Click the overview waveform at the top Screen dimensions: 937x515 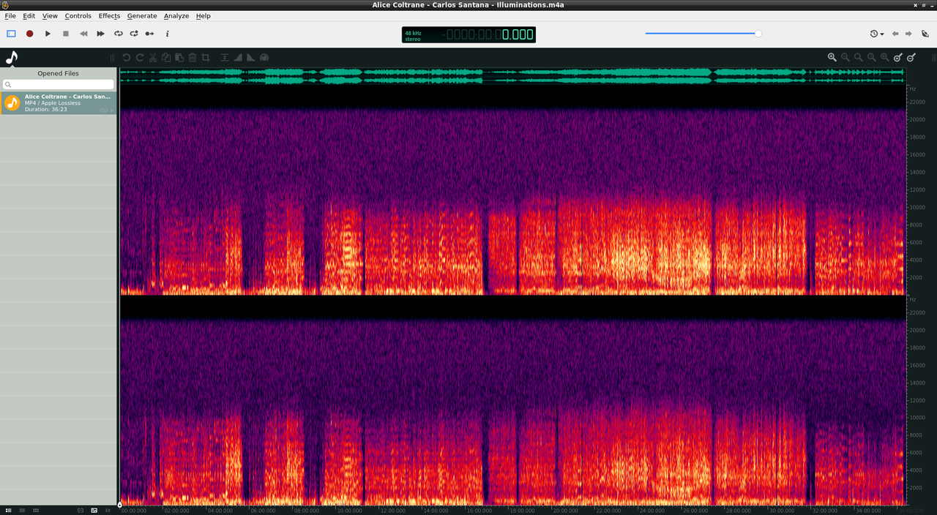512,76
